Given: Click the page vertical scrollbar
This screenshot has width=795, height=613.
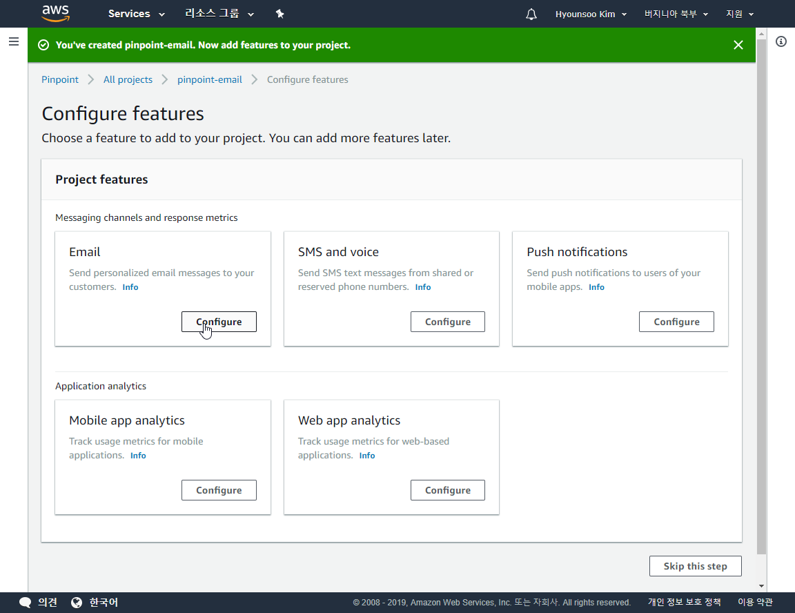Looking at the screenshot, I should click(761, 297).
